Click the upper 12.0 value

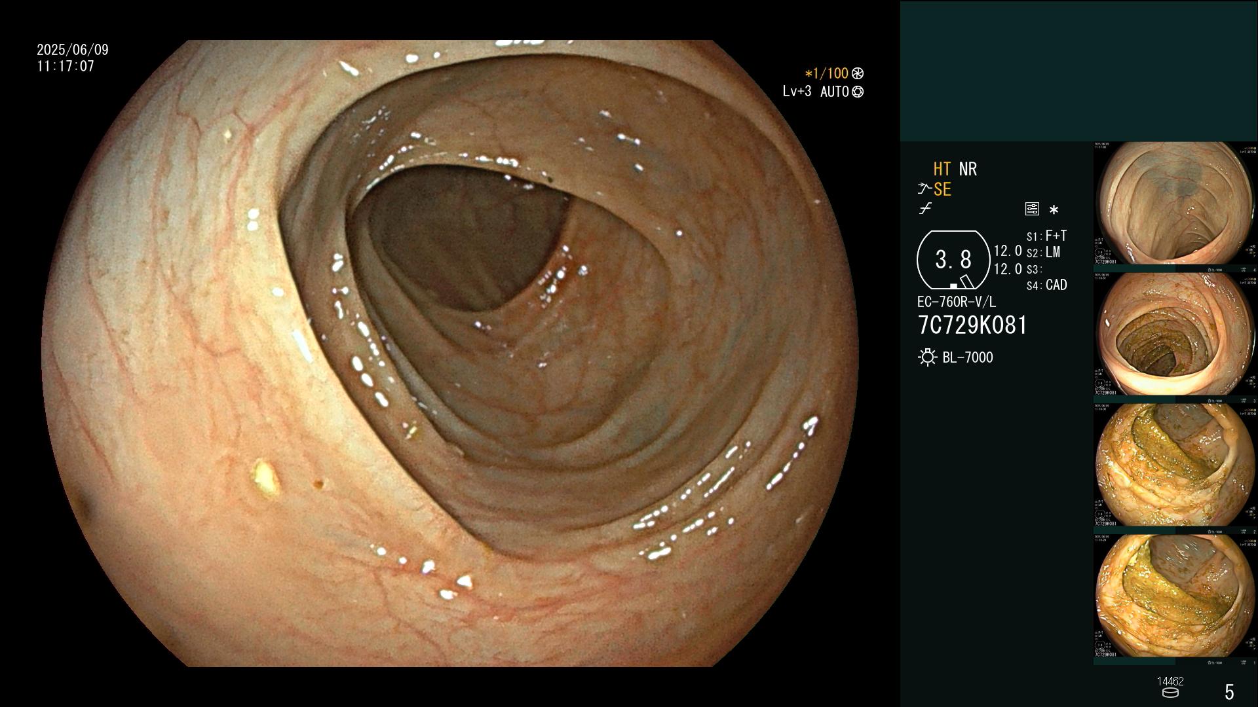tap(1008, 251)
